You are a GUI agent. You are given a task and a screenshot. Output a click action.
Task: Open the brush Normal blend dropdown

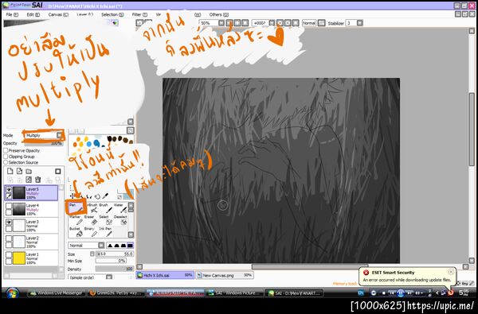[86, 245]
